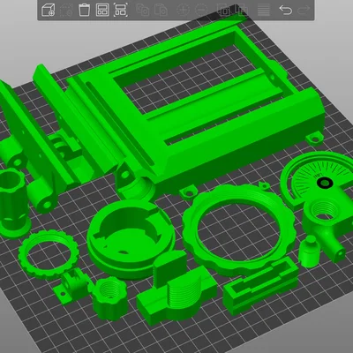Click the Copy icon in the toolbar
The image size is (353, 353).
(x=142, y=10)
